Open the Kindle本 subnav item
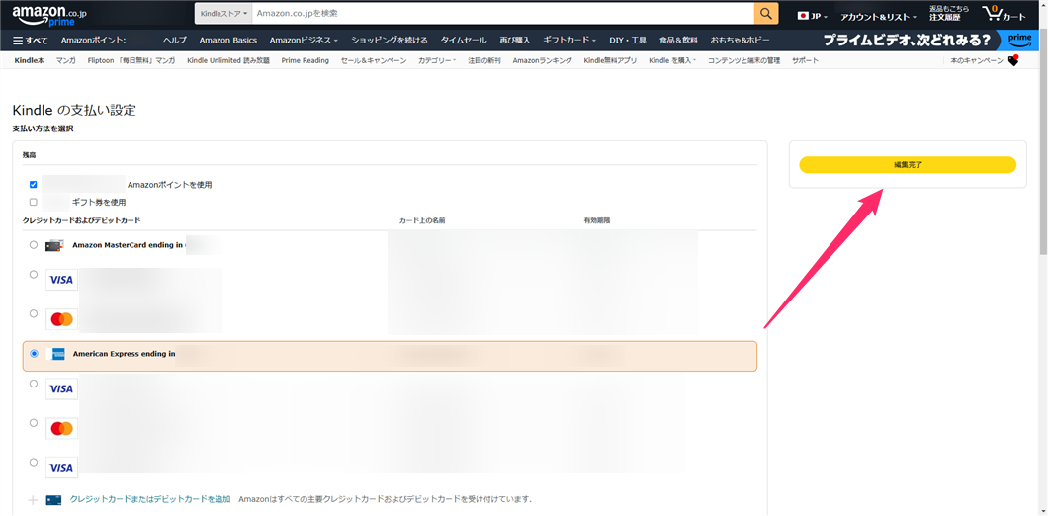The image size is (1048, 516). [29, 61]
